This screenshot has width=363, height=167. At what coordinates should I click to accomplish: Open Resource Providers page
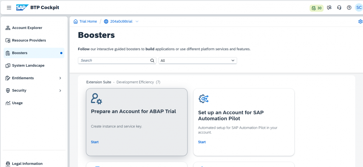tap(29, 40)
